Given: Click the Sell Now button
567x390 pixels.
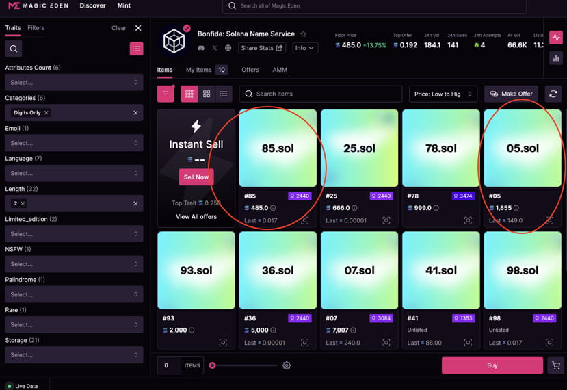Looking at the screenshot, I should click(196, 177).
